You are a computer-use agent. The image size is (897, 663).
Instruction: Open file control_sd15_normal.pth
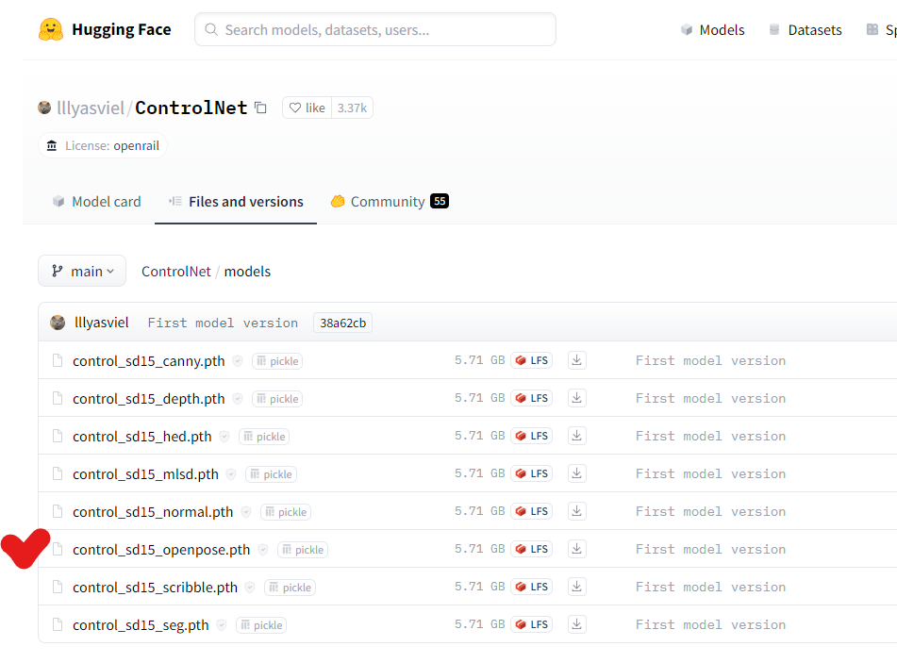tap(153, 512)
